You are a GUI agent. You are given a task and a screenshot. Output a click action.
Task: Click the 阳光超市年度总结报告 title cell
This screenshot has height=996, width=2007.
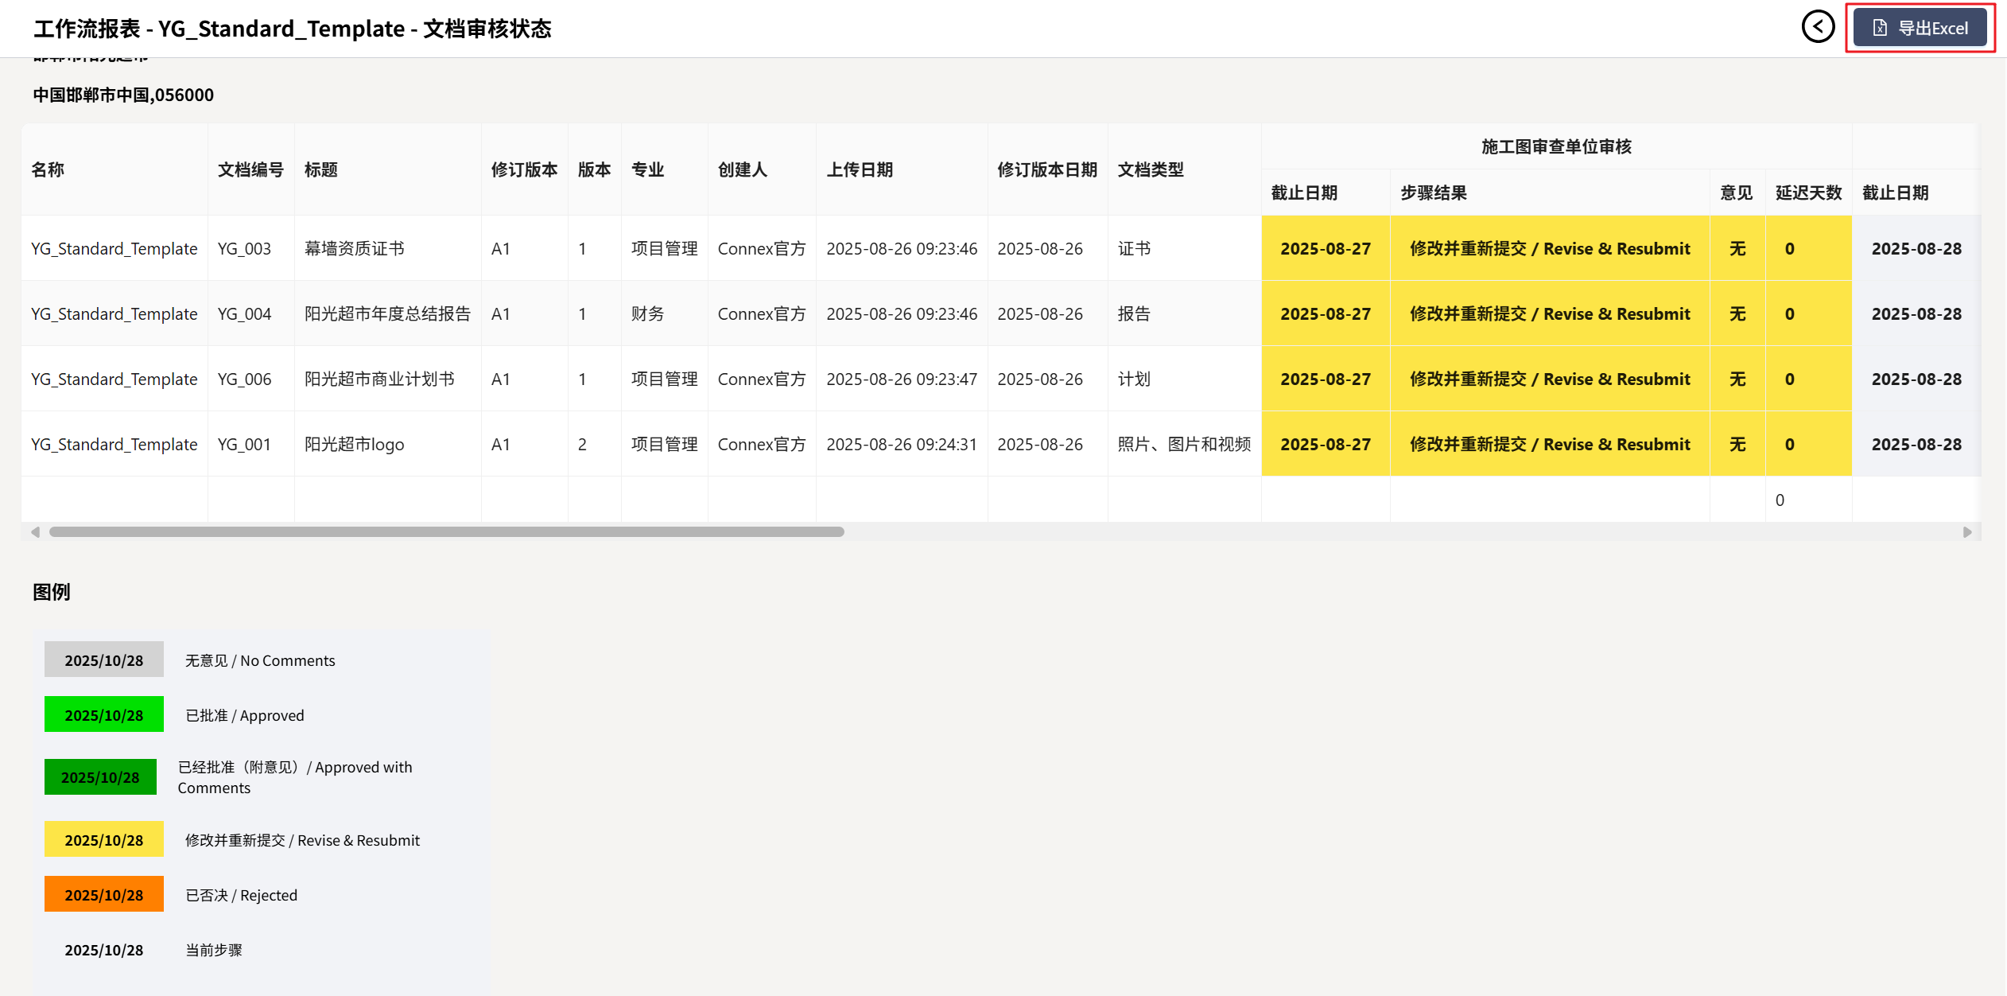387,313
